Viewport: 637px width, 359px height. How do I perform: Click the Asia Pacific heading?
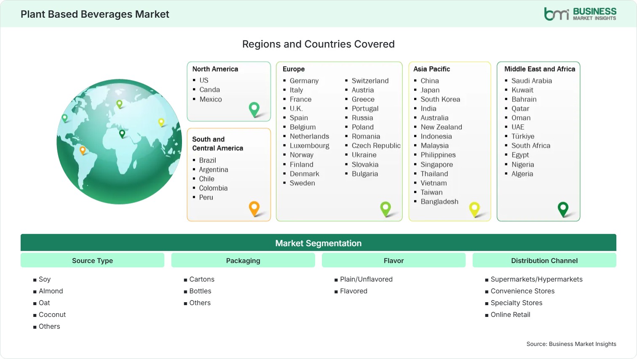tap(432, 69)
